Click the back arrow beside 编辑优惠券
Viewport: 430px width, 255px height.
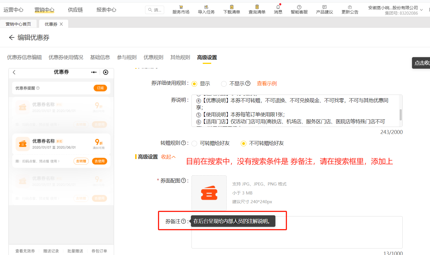pyautogui.click(x=12, y=37)
